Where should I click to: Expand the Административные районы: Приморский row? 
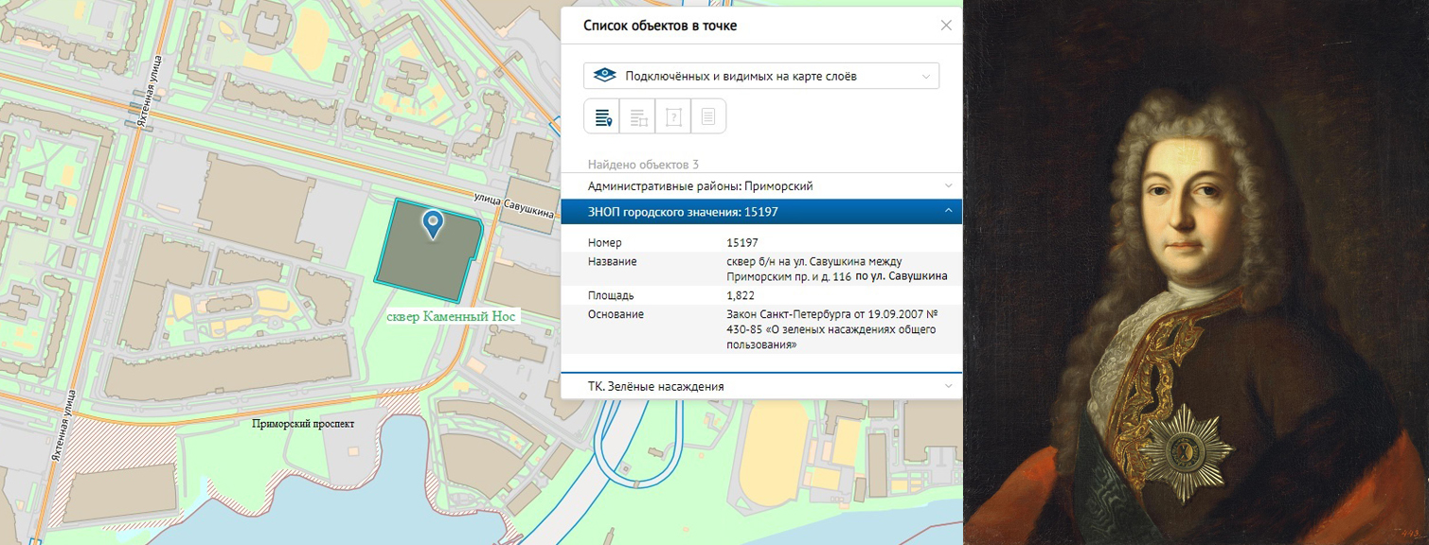pos(761,186)
